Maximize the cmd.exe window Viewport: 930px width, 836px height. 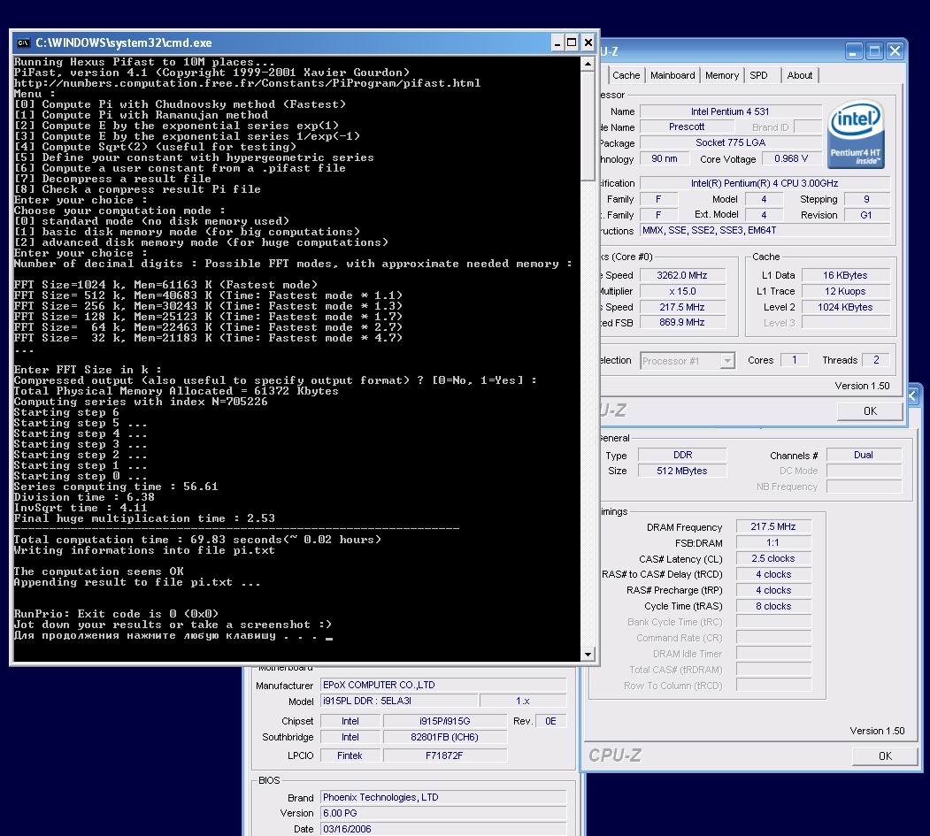(x=572, y=42)
